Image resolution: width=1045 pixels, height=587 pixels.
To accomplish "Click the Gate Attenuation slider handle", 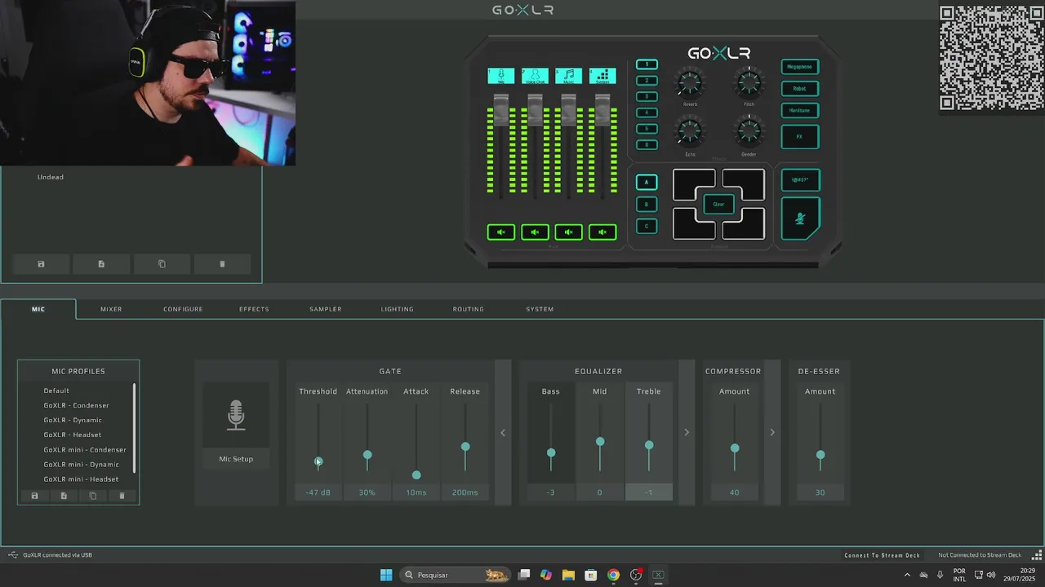I will pos(367,455).
